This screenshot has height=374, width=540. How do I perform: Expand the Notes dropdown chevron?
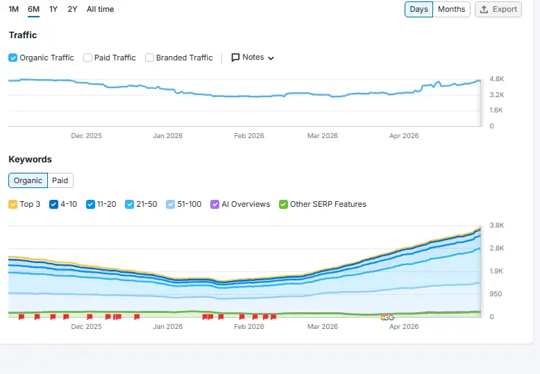tap(271, 58)
